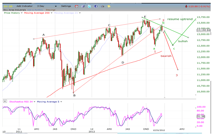The width and height of the screenshot is (212, 135).
Task: Click the 13,190.84 current price label
Action: coord(203,30)
